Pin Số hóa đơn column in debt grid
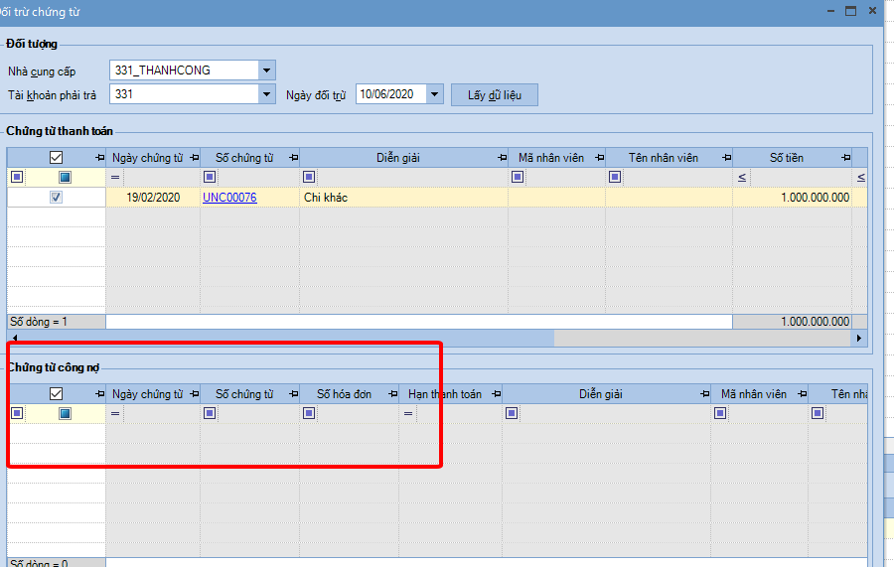The height and width of the screenshot is (567, 894). 392,394
